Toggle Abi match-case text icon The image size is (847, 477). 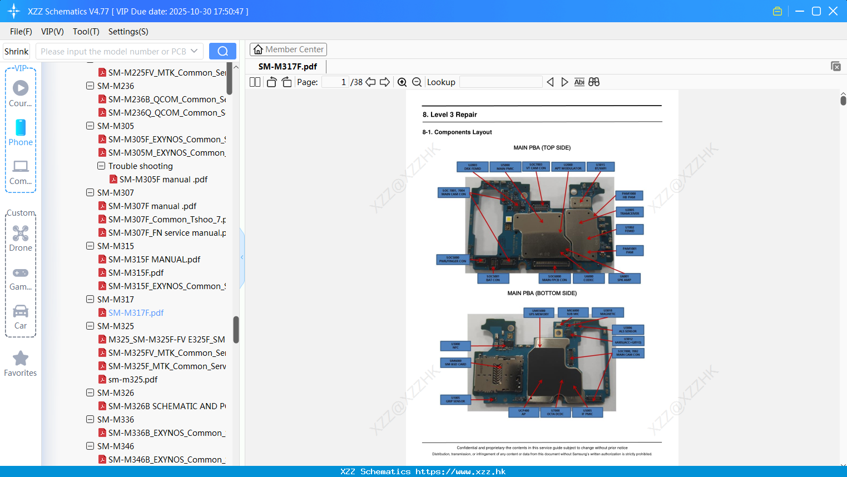pyautogui.click(x=579, y=82)
